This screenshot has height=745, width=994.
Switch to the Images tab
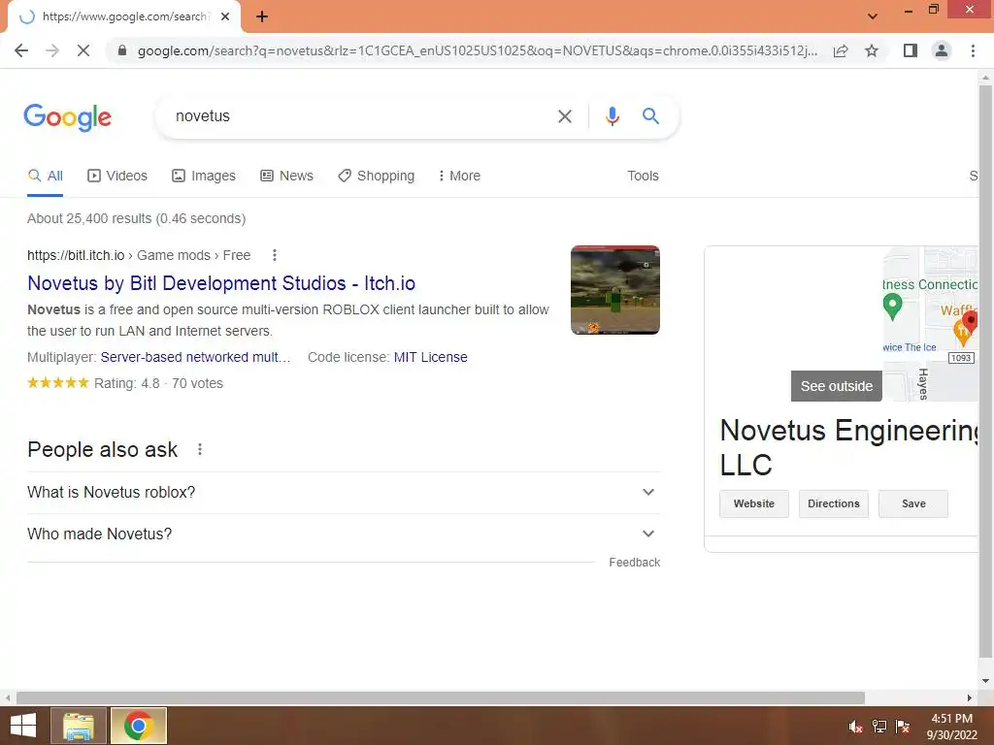[204, 177]
